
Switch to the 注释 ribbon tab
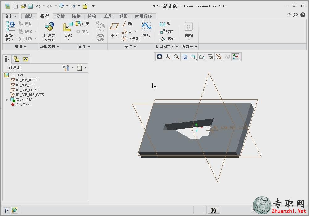pyautogui.click(x=76, y=16)
